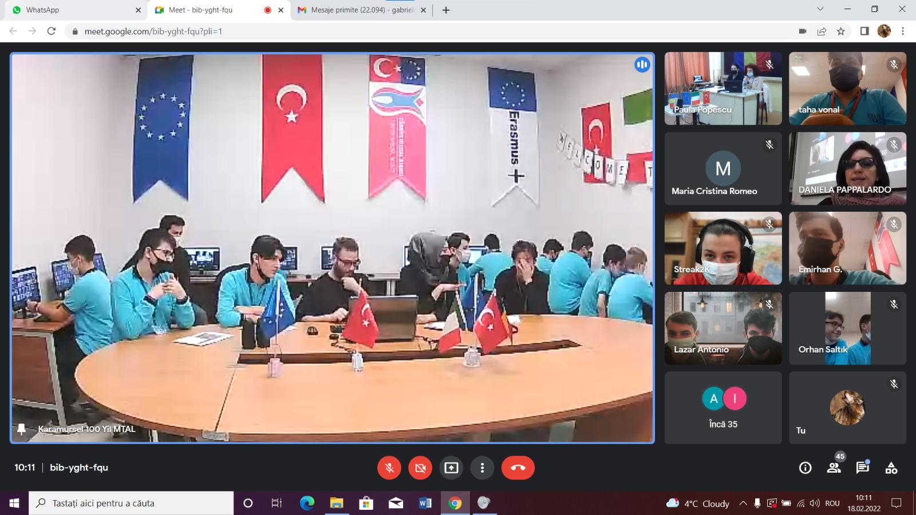Show hidden system tray icons
This screenshot has width=916, height=515.
pyautogui.click(x=743, y=504)
